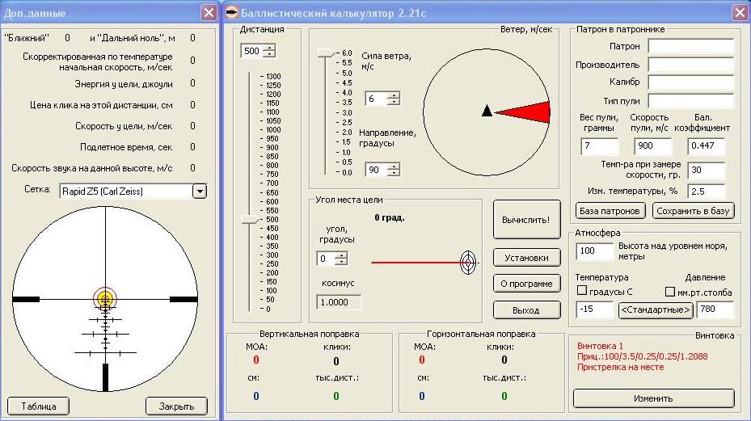Click the altitude field showing 100
751x421 pixels.
pos(594,251)
